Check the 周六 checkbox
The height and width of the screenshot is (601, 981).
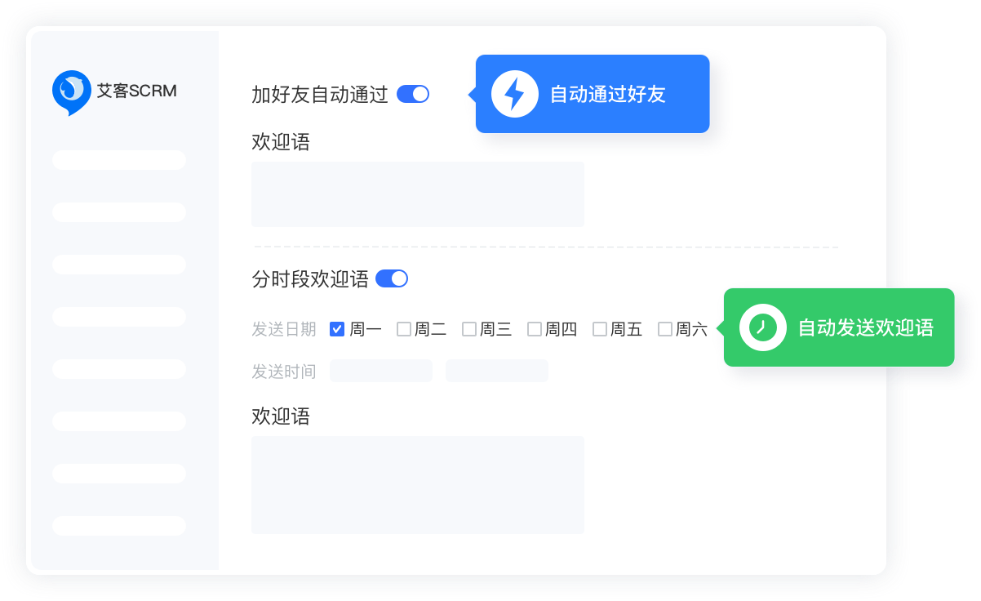tap(664, 329)
